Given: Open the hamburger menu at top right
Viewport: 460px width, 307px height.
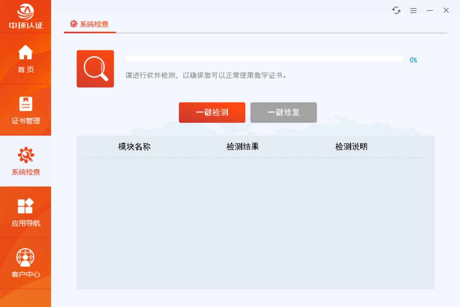Looking at the screenshot, I should (413, 10).
